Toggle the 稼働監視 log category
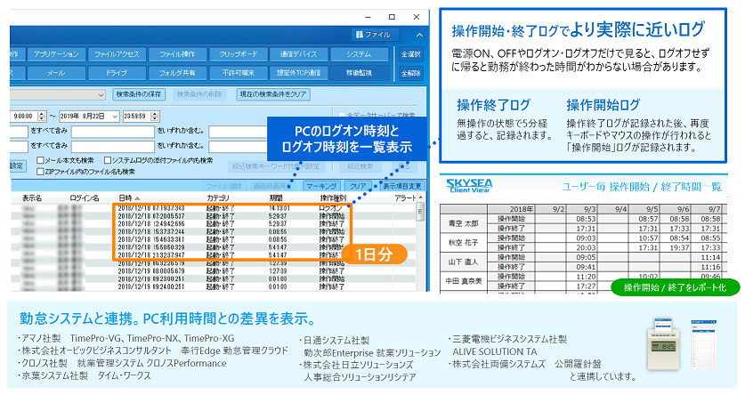This screenshot has height=395, width=745. tap(359, 73)
